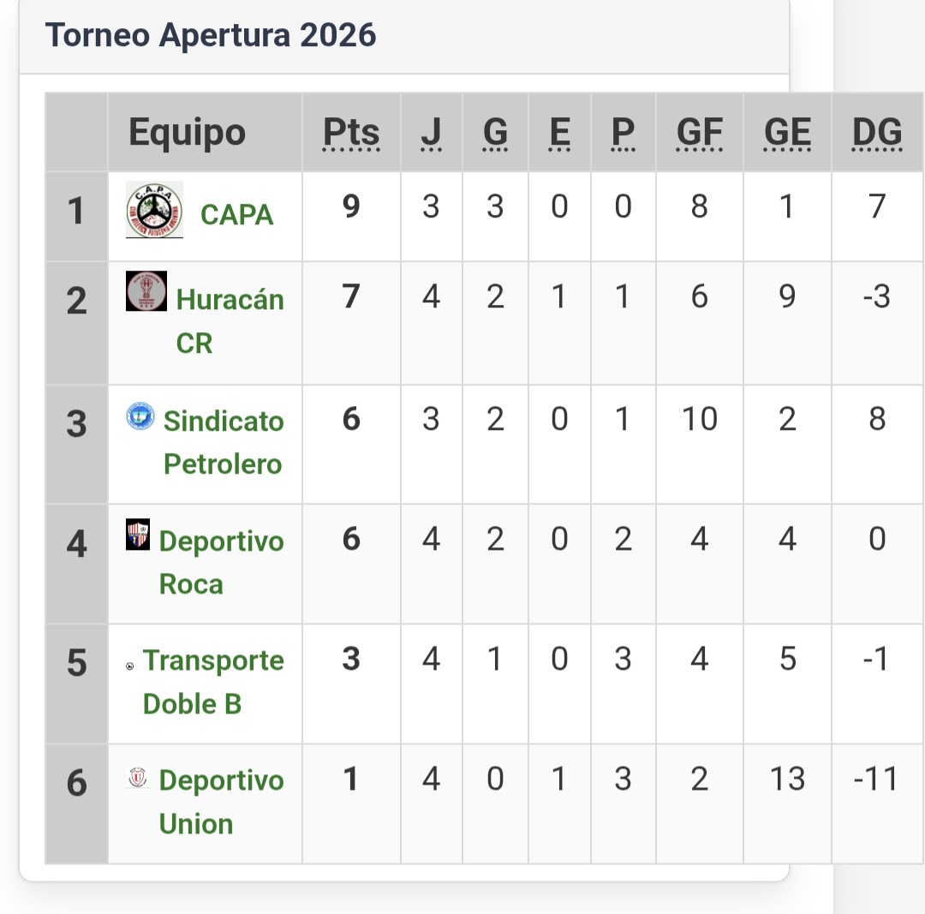Image resolution: width=925 pixels, height=914 pixels.
Task: Click the J games-played column header
Action: [x=431, y=133]
